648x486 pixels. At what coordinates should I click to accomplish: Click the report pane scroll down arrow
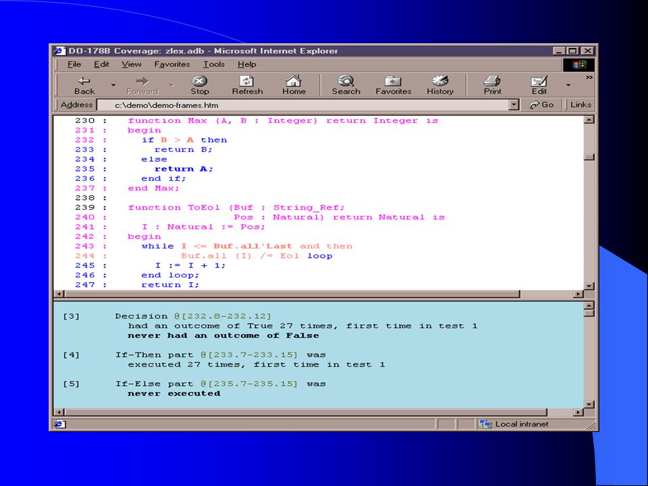589,404
